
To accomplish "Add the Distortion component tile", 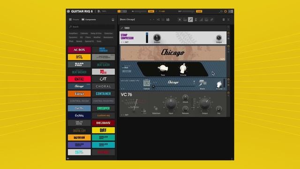I will [x=79, y=138].
